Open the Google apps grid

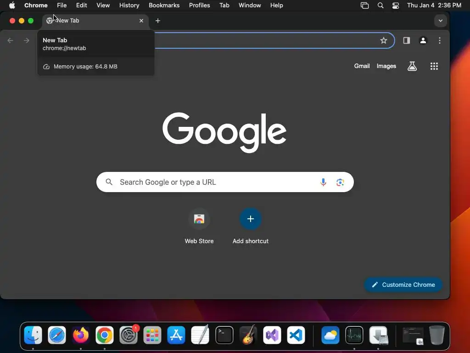pyautogui.click(x=434, y=66)
